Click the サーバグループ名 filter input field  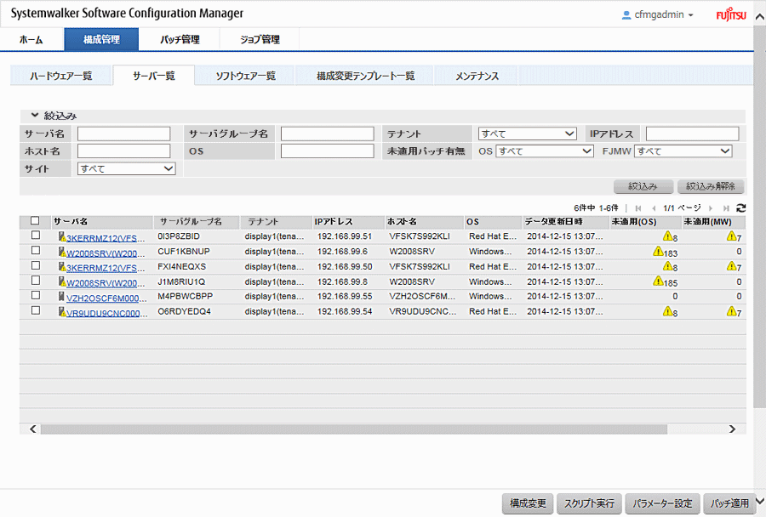coord(328,134)
